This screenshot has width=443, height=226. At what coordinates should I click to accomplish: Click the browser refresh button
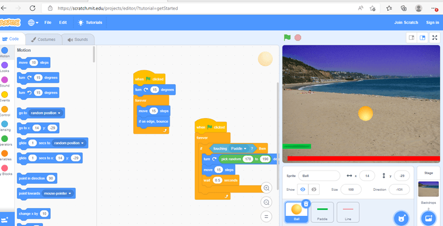coord(32,8)
